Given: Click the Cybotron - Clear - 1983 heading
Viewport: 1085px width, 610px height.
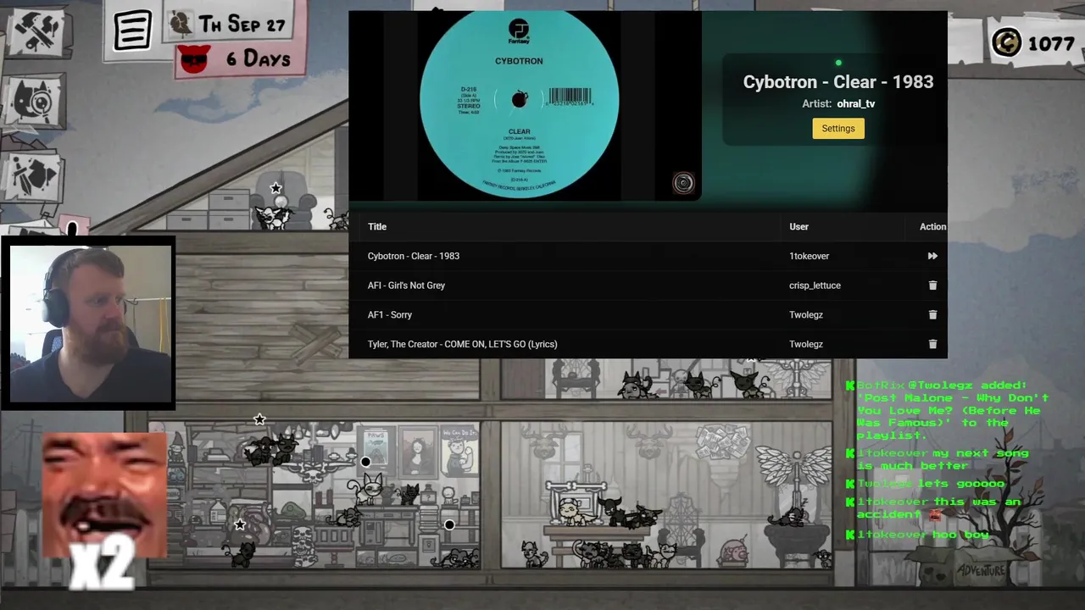Looking at the screenshot, I should (x=837, y=81).
